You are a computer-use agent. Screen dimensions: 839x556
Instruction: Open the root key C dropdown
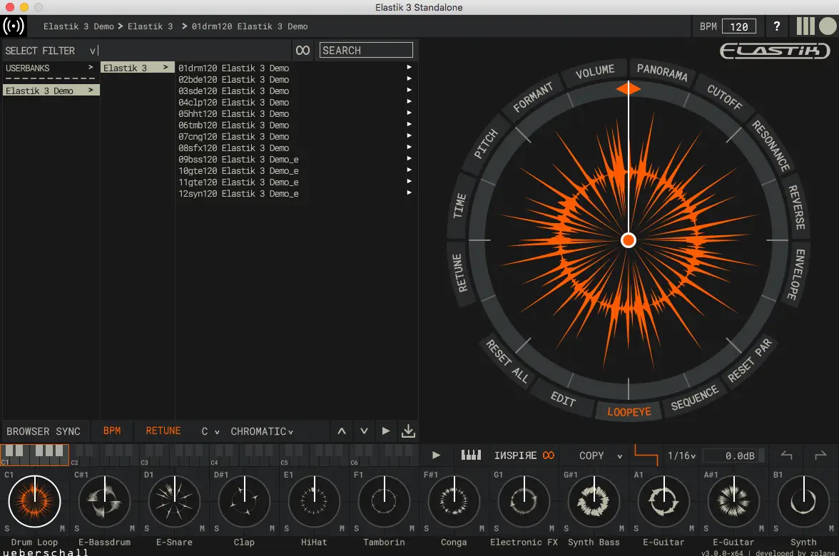coord(210,431)
